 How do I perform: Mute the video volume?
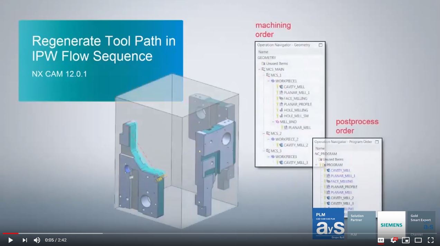click(x=37, y=240)
